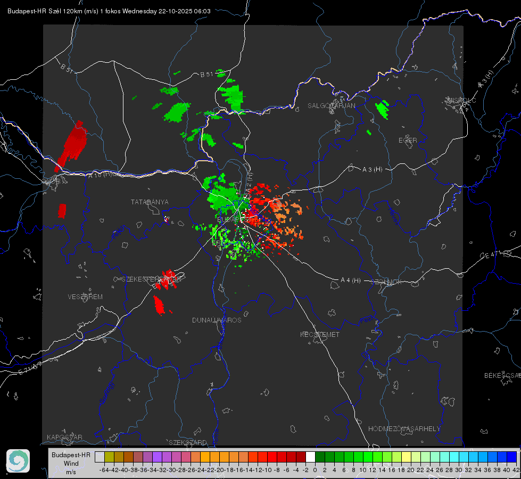
Task: Click the TATABÁNYA city label
Action: pyautogui.click(x=150, y=202)
